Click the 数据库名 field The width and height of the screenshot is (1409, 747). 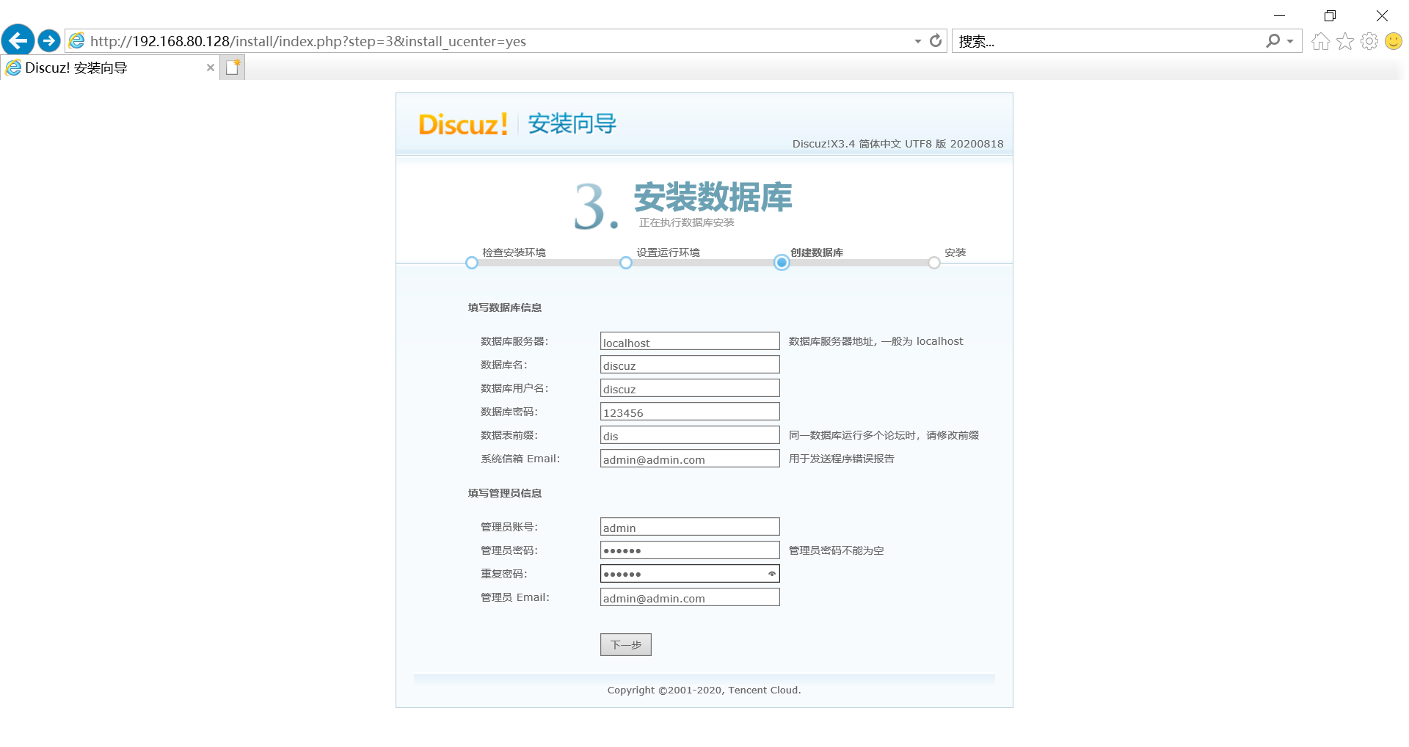(690, 365)
